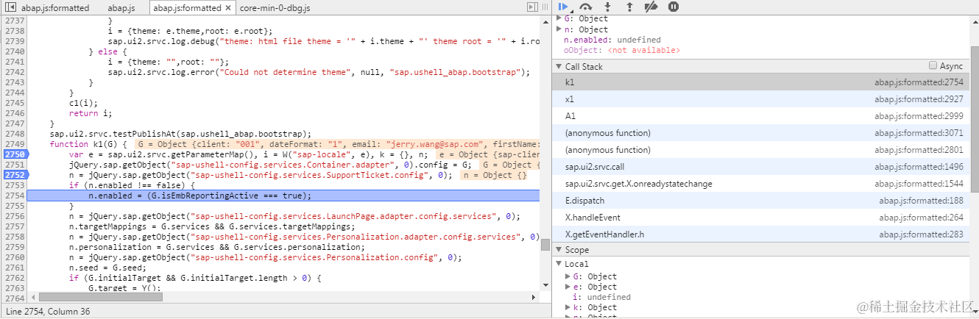Enable the Async call stack checkbox
Screen dimensions: 979x319
933,65
